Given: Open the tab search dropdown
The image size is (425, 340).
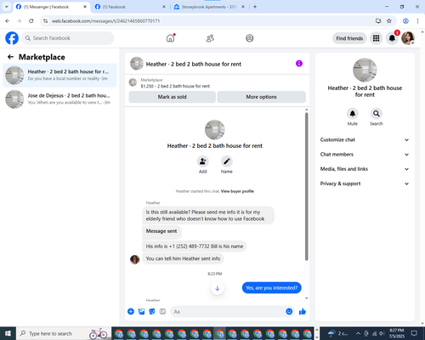Looking at the screenshot, I should point(7,7).
